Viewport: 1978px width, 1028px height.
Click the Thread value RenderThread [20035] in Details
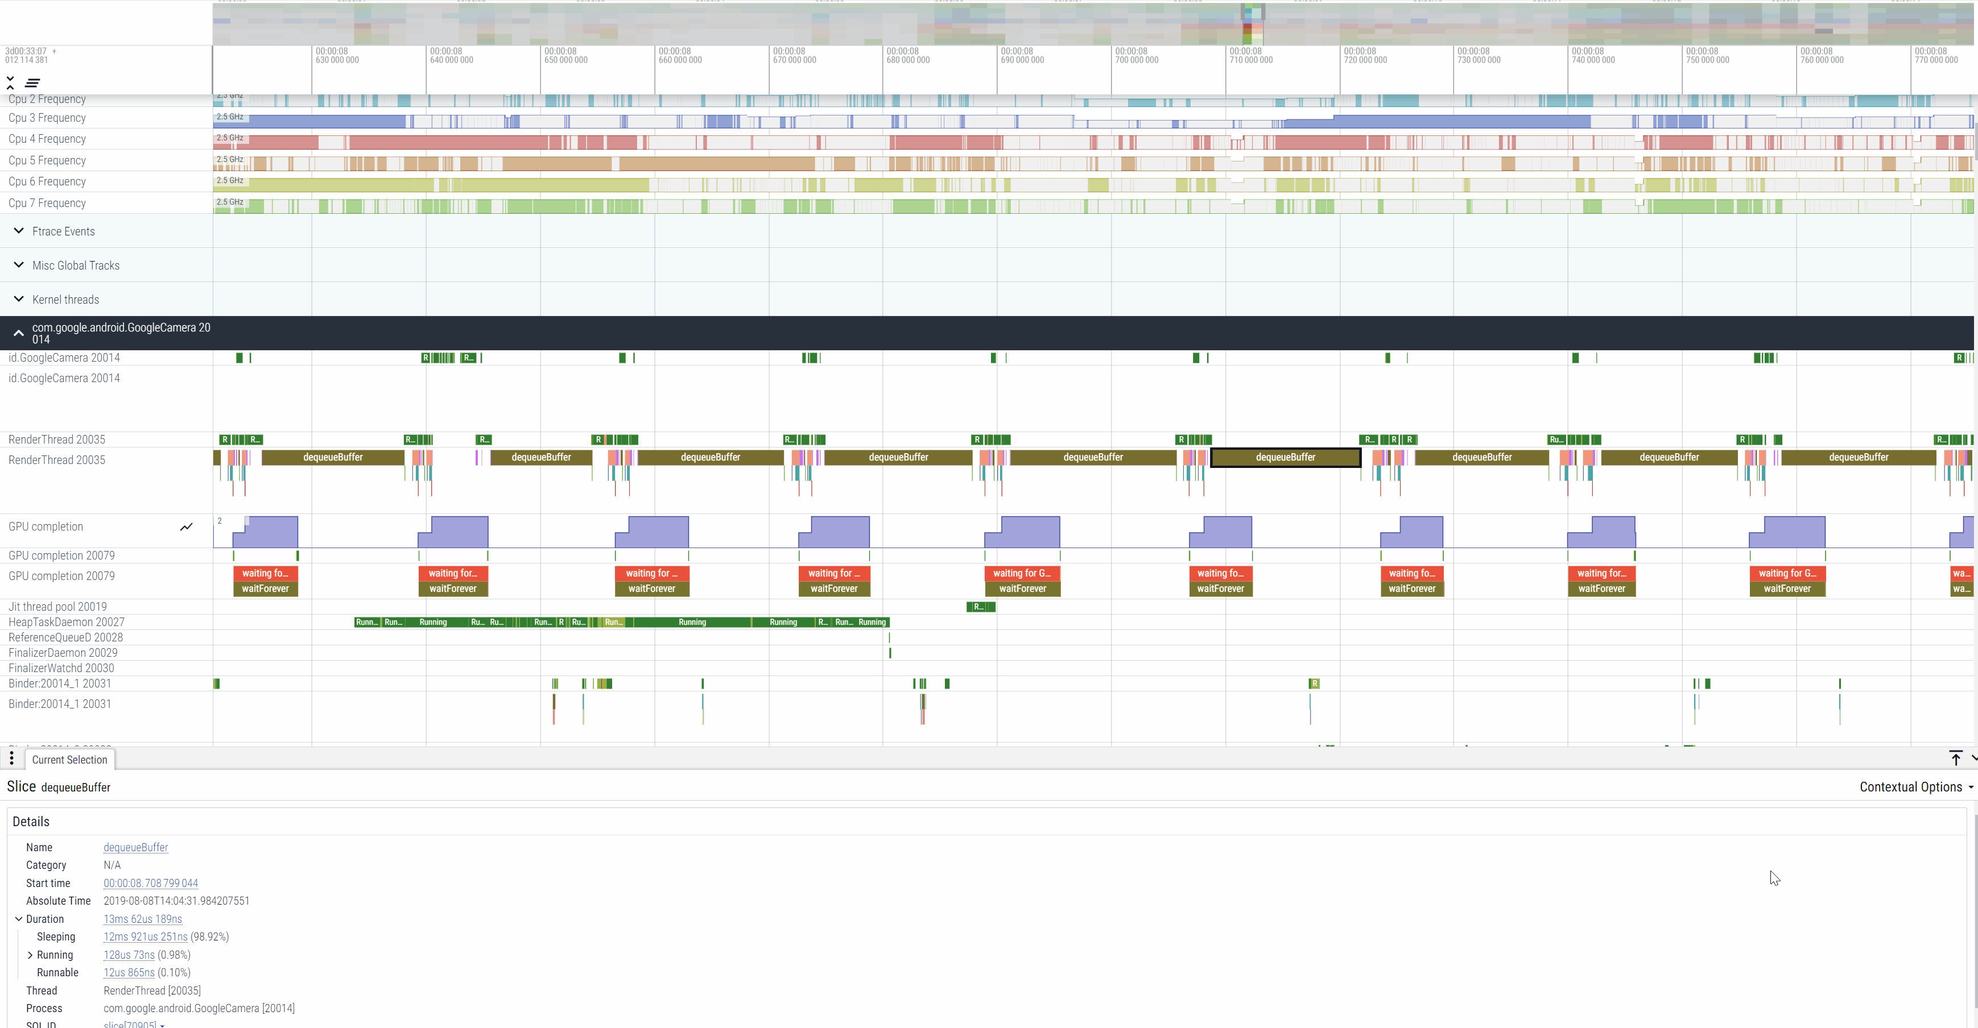click(x=152, y=990)
